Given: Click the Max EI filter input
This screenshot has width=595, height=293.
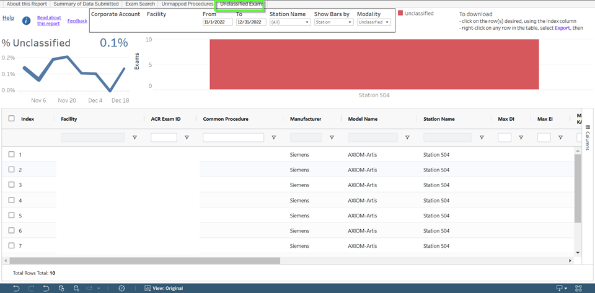Looking at the screenshot, I should point(544,138).
